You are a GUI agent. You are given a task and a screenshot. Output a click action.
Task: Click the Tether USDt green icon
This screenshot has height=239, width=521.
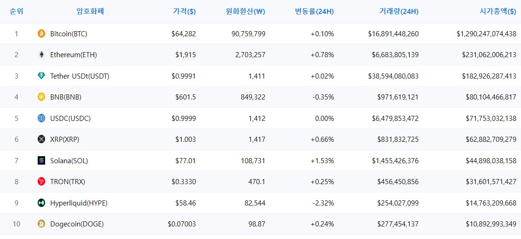click(x=41, y=76)
